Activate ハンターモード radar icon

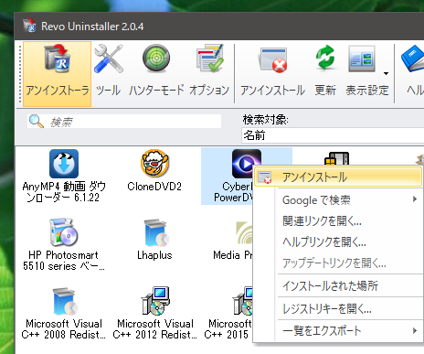pyautogui.click(x=156, y=59)
